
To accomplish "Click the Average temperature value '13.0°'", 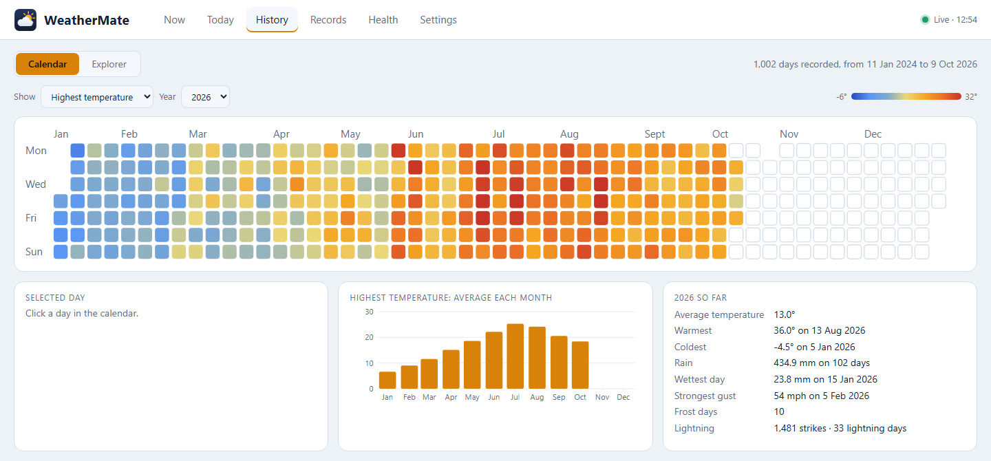I will point(785,314).
